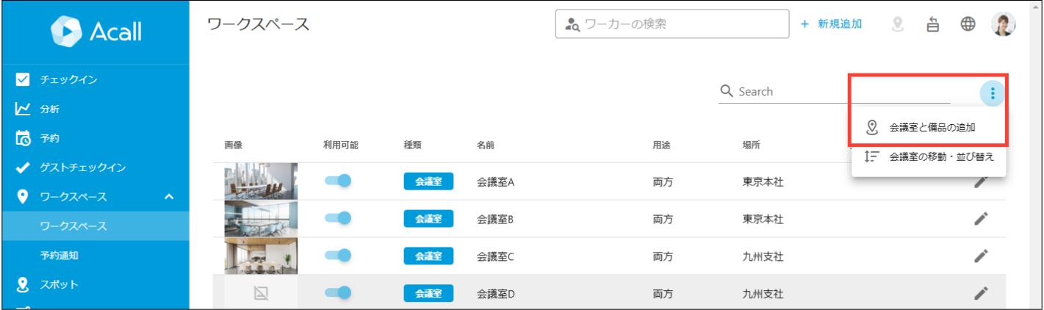Click the printer device icon in header
The height and width of the screenshot is (310, 1044).
(x=933, y=24)
